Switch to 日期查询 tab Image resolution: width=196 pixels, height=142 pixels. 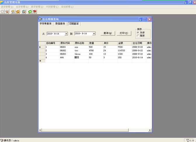[x=74, y=24]
